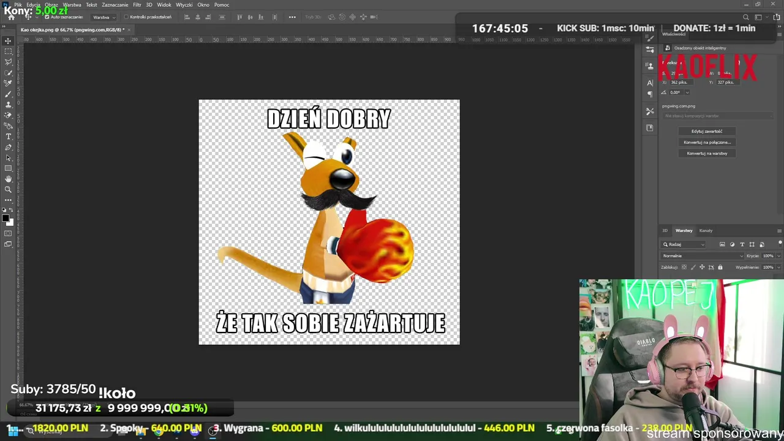This screenshot has width=784, height=441.
Task: Close the Kao okejka.png document tab
Action: pyautogui.click(x=129, y=29)
